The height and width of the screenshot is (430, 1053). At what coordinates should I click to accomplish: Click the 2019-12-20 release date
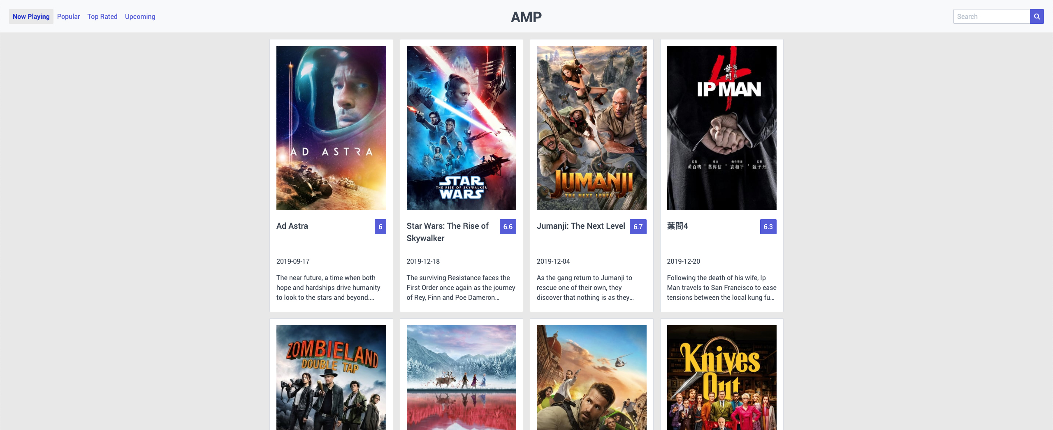point(684,261)
